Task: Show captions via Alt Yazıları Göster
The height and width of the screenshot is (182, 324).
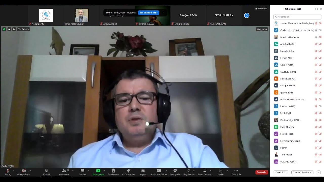Action: point(159,172)
